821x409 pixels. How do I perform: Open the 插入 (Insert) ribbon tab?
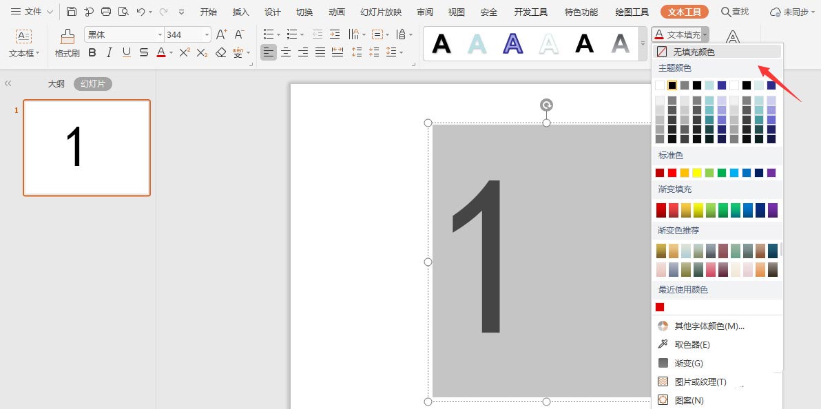click(x=241, y=12)
